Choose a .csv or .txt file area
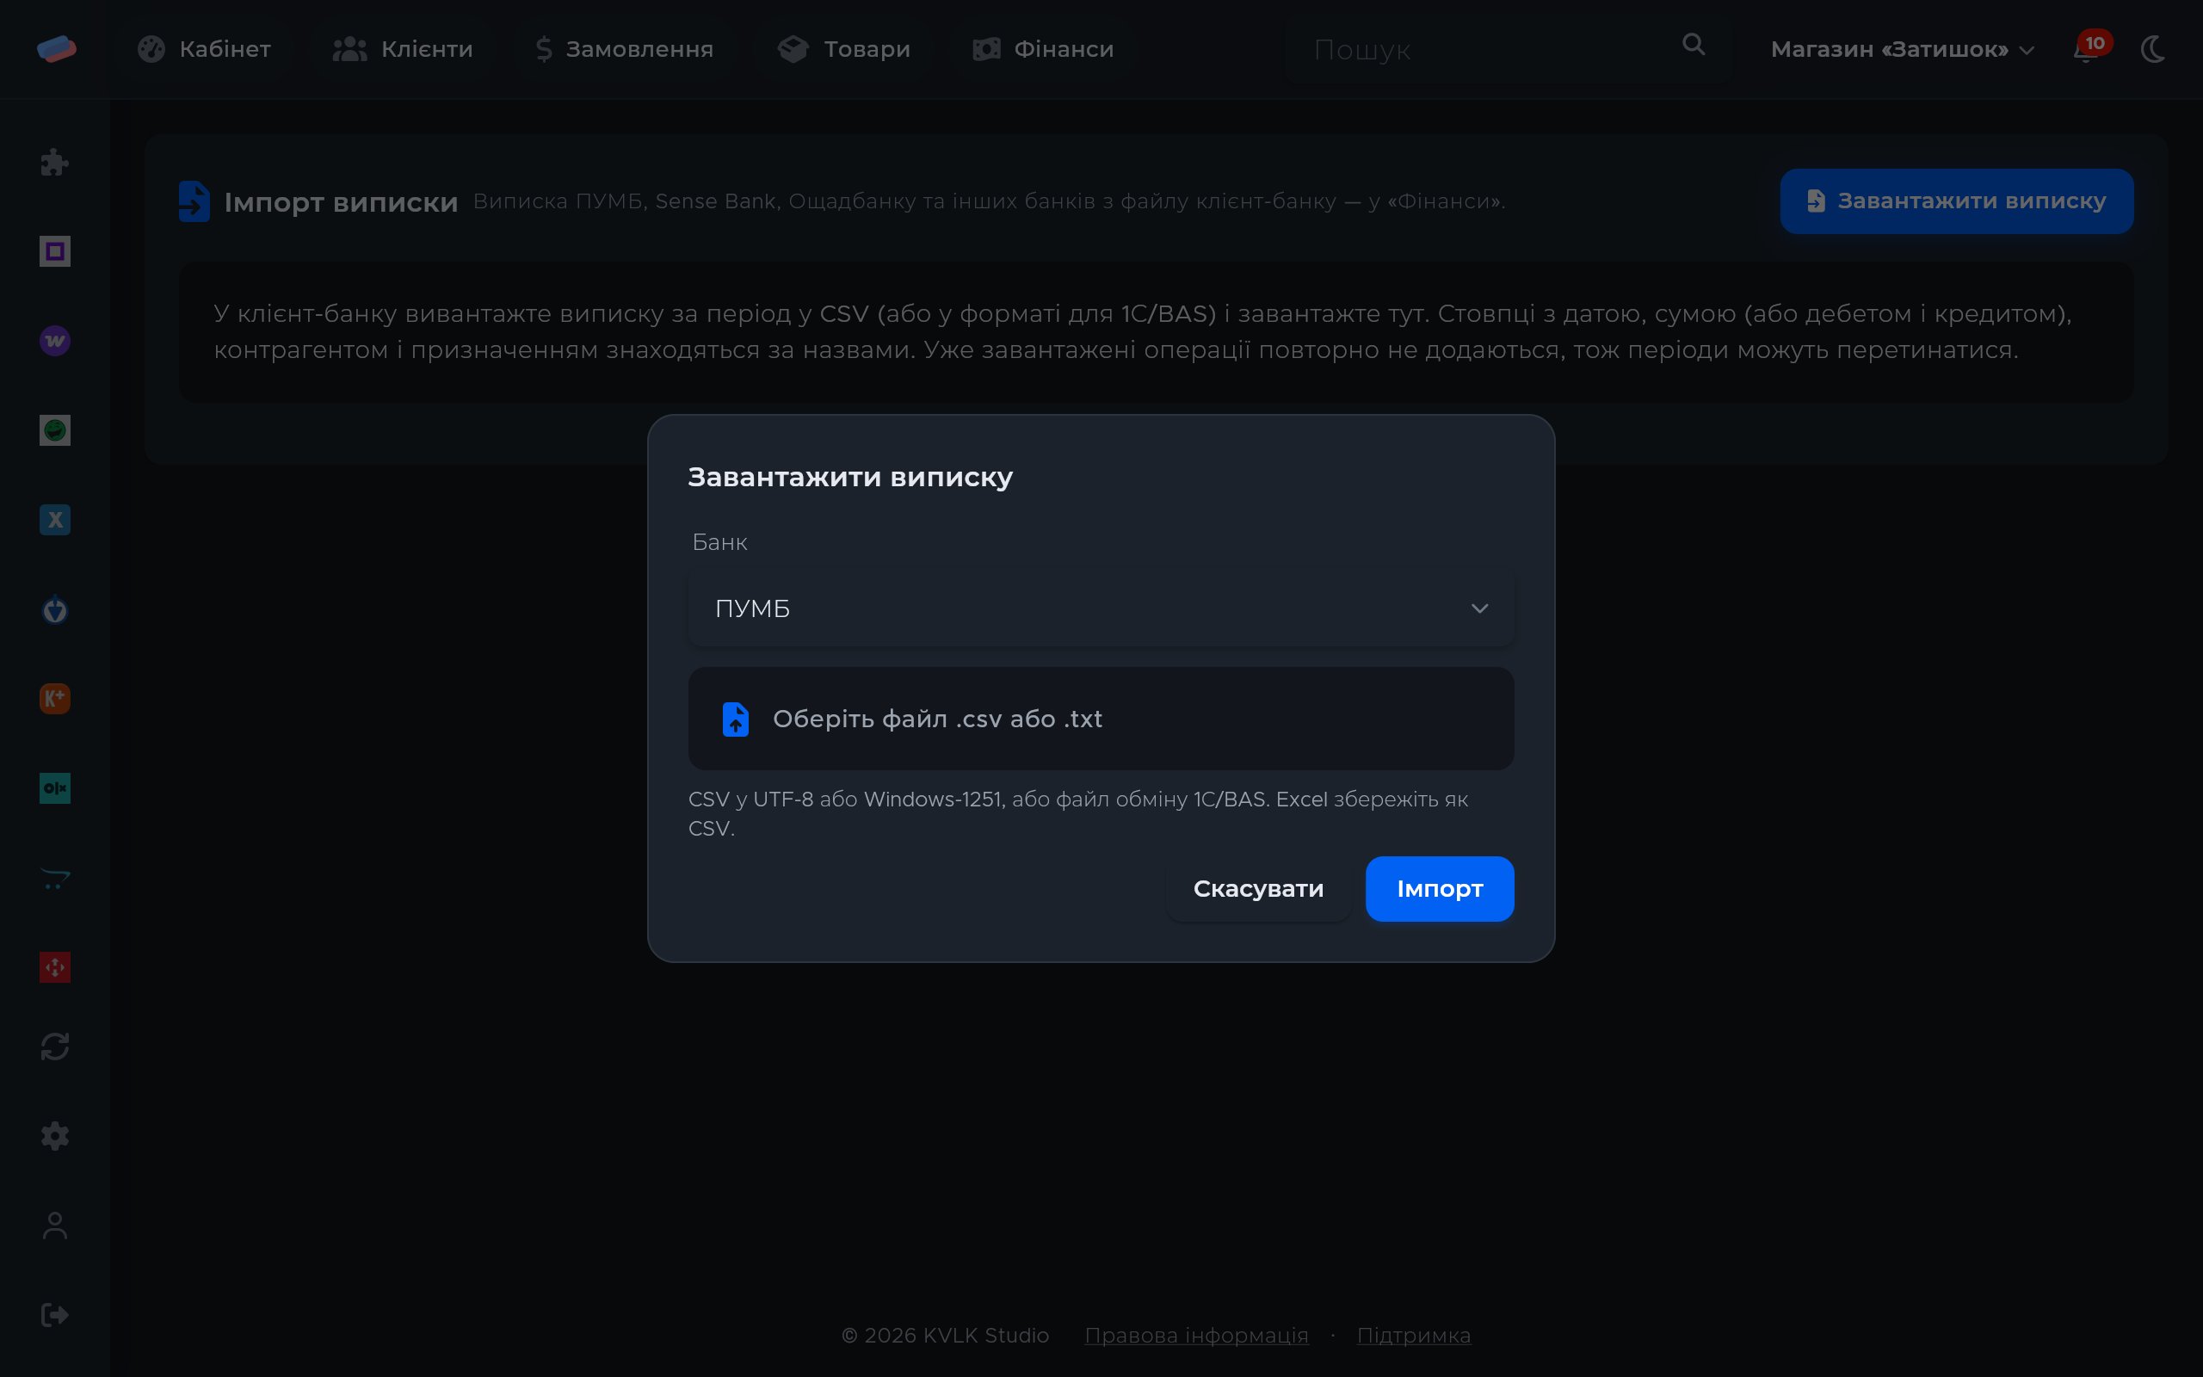2203x1377 pixels. pos(1101,719)
